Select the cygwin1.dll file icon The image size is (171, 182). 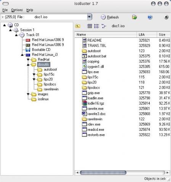[x=84, y=66]
